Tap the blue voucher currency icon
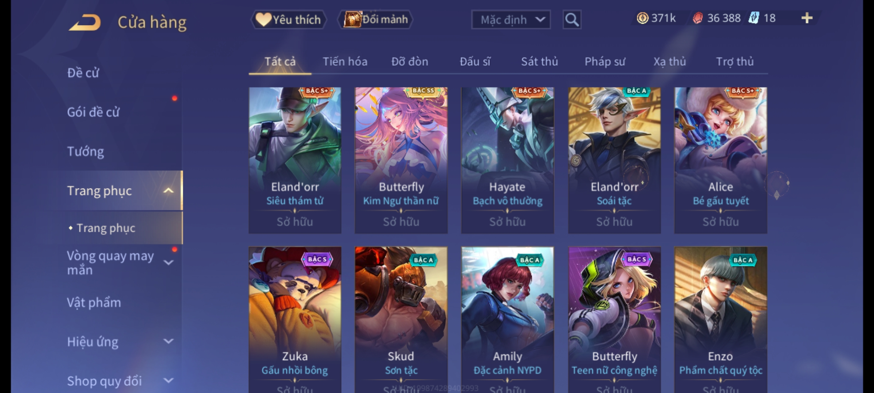This screenshot has width=874, height=393. pos(753,18)
